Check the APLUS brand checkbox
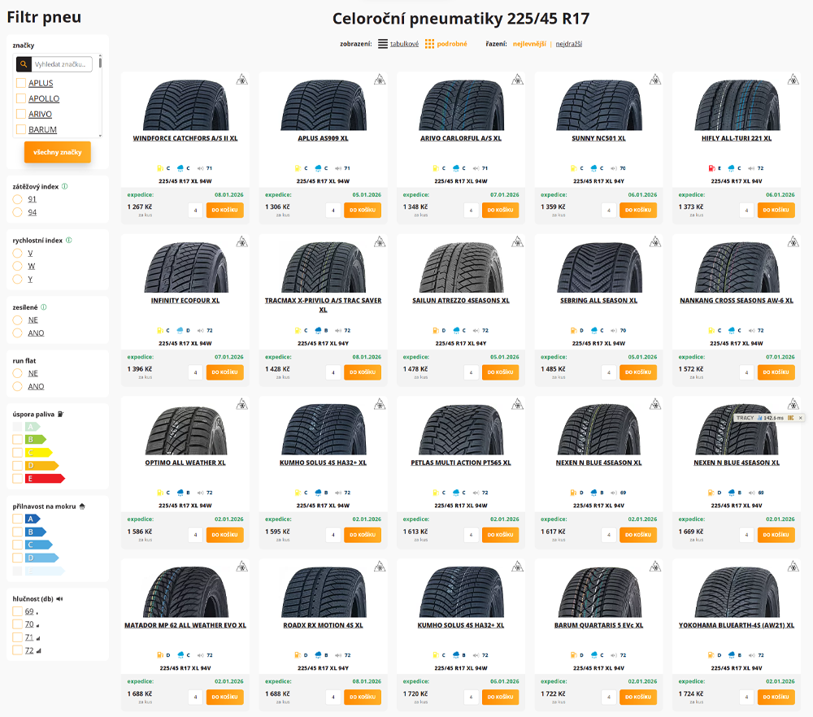This screenshot has width=813, height=717. tap(21, 83)
